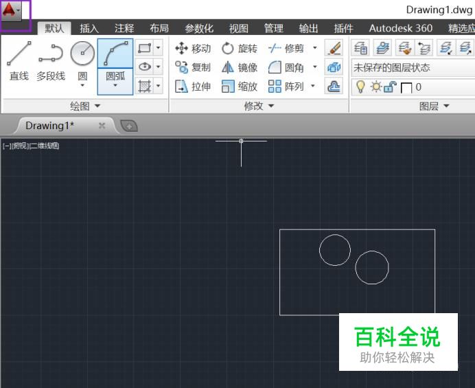475x388 pixels.
Task: Click the new drawing tab plus button
Action: pos(129,126)
